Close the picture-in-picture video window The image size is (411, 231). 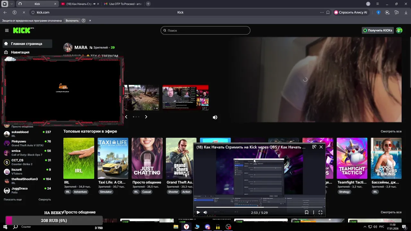321,147
